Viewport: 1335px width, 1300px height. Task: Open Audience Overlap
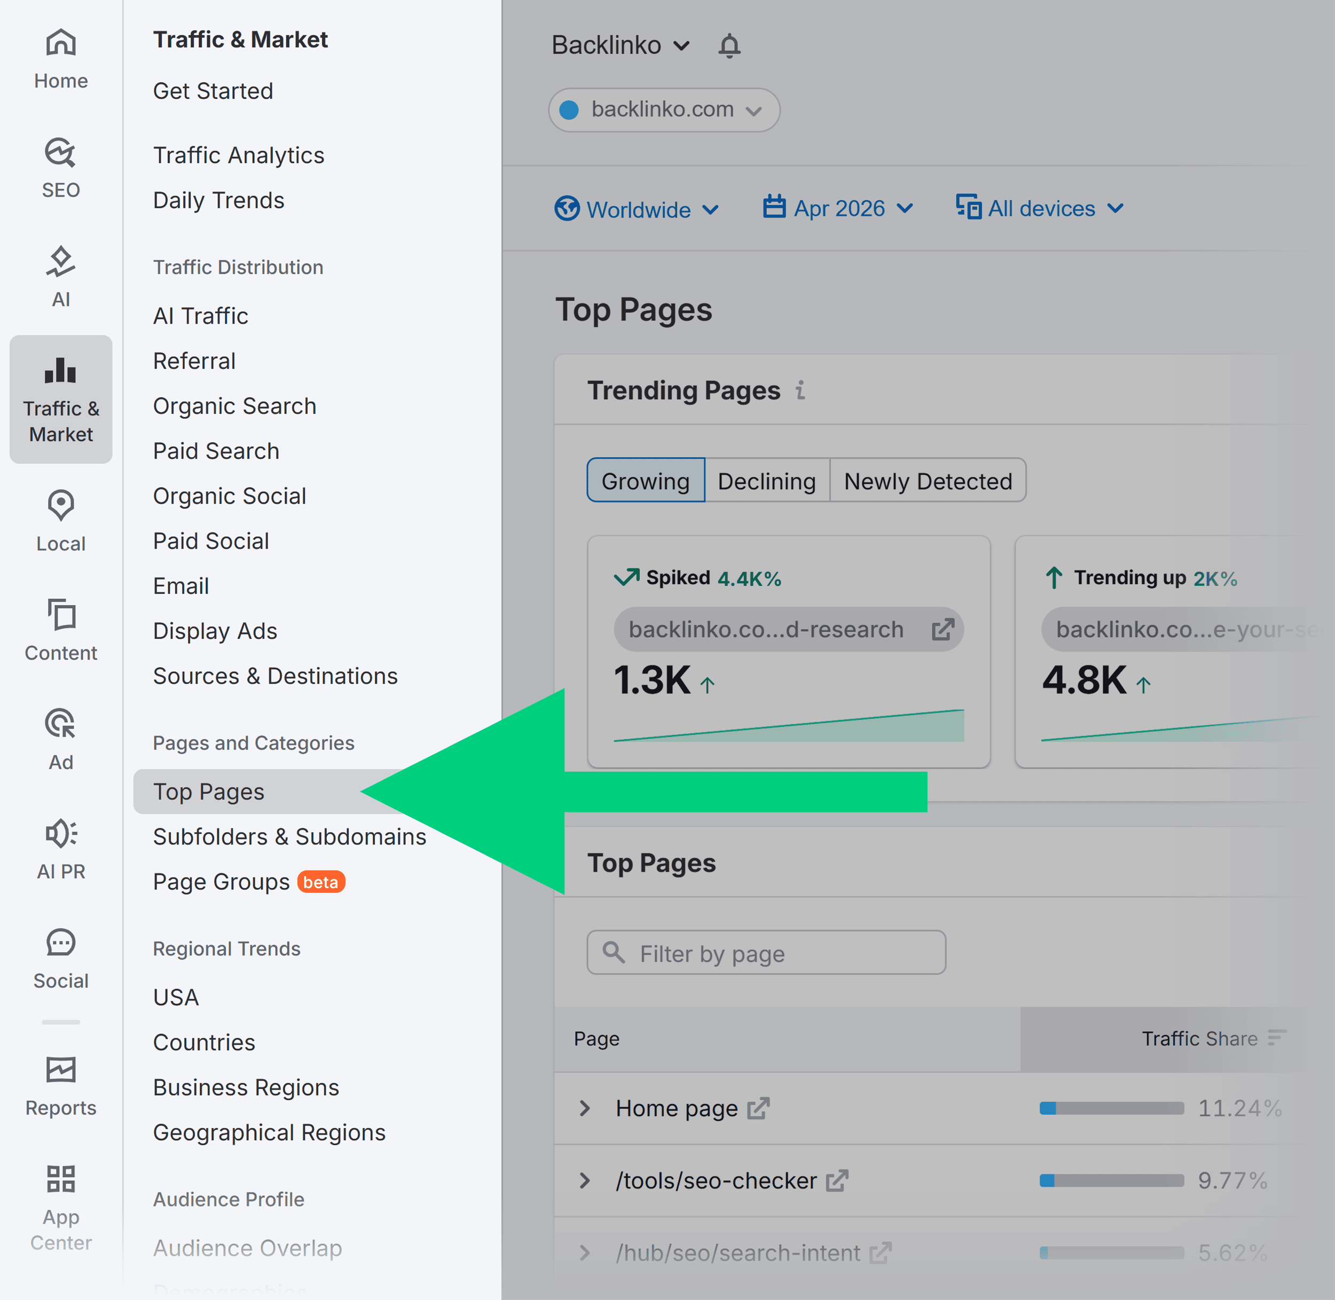tap(247, 1248)
